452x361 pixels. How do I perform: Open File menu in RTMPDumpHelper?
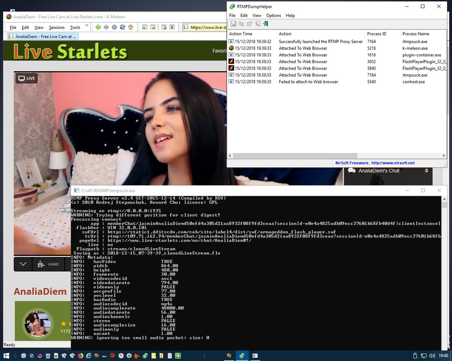[x=232, y=15]
